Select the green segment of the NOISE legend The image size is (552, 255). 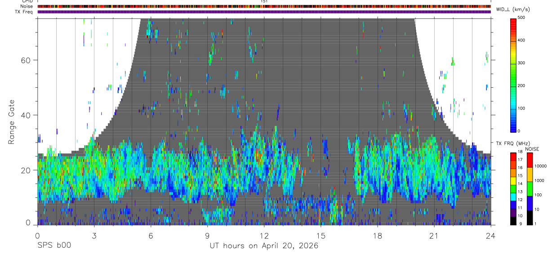[530, 188]
